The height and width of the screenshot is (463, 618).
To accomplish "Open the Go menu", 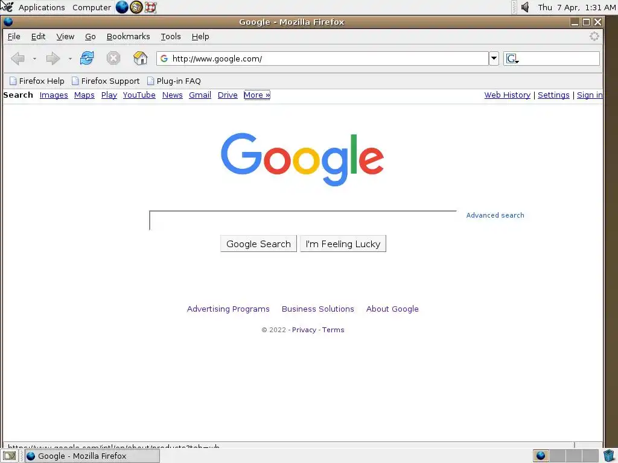I will pyautogui.click(x=91, y=37).
